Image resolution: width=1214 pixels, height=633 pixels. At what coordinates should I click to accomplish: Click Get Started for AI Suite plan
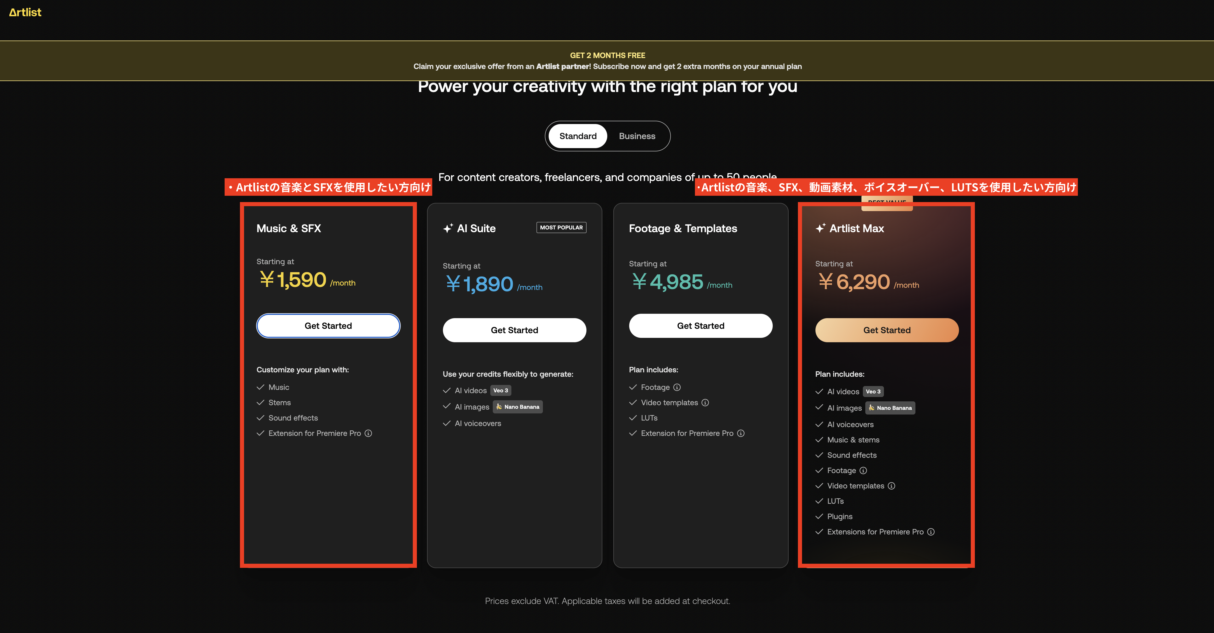514,330
